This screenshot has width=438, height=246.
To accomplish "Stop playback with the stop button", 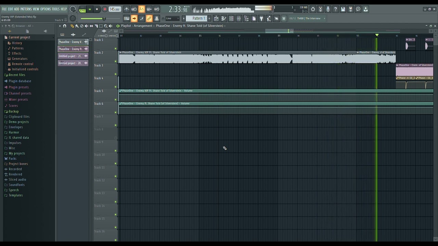I will pos(97,9).
